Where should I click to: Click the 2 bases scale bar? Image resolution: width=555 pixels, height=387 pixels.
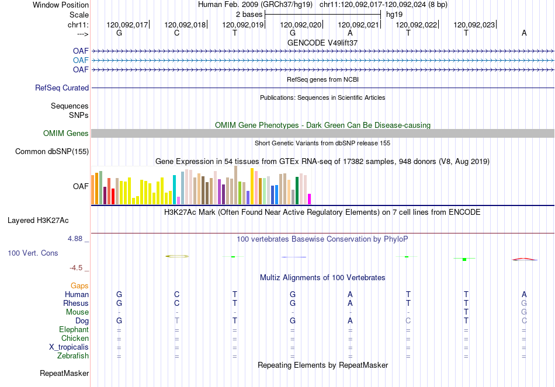click(x=323, y=15)
